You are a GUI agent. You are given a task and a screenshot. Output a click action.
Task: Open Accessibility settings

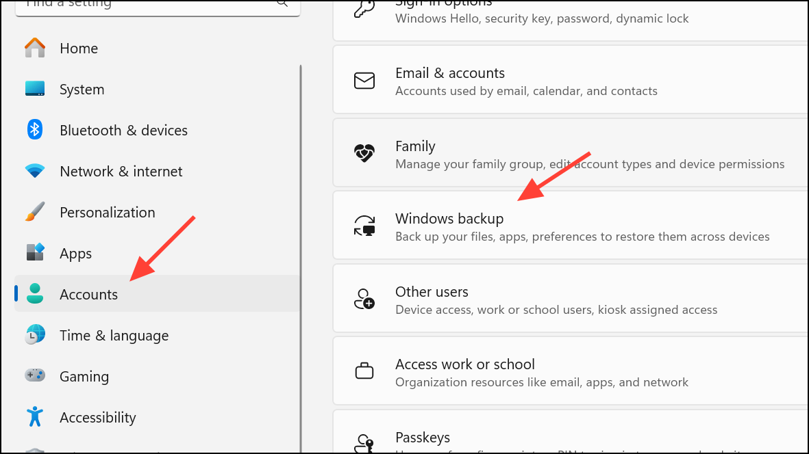click(158, 417)
